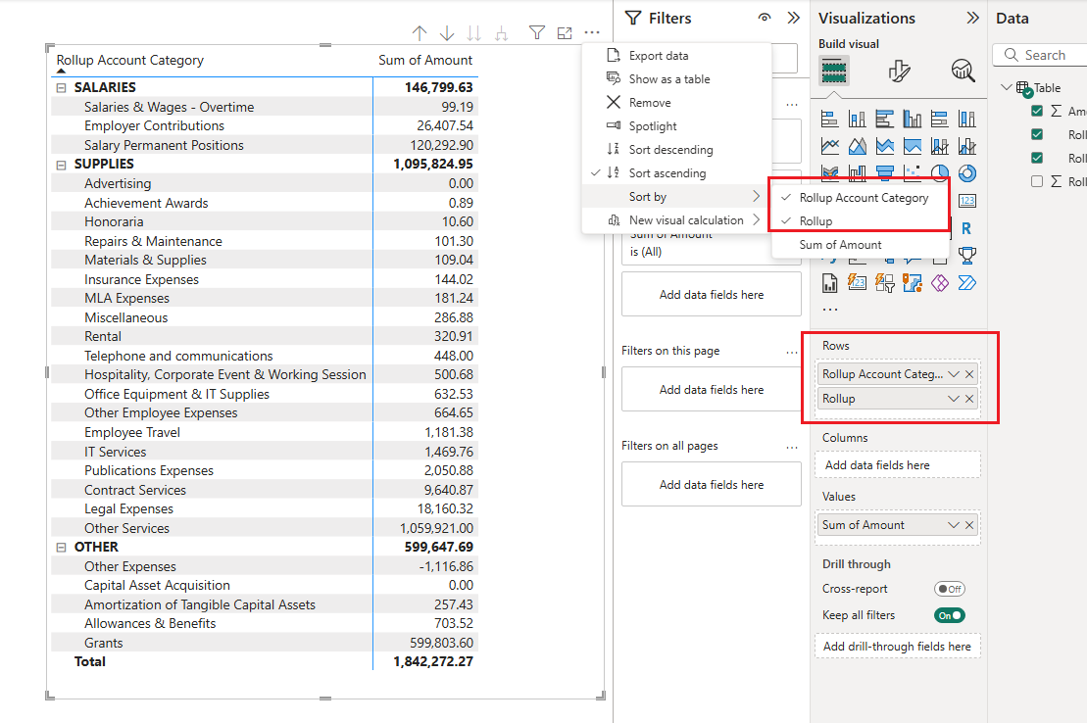Toggle Cross-report drill through switch

[x=949, y=589]
